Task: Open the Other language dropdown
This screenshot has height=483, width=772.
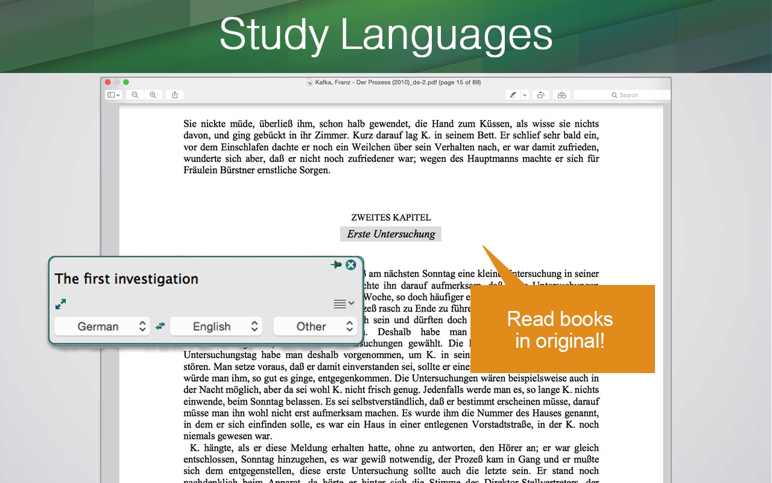Action: [315, 326]
